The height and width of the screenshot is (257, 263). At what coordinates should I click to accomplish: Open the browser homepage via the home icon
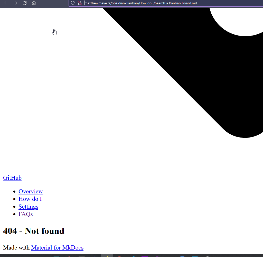[34, 3]
